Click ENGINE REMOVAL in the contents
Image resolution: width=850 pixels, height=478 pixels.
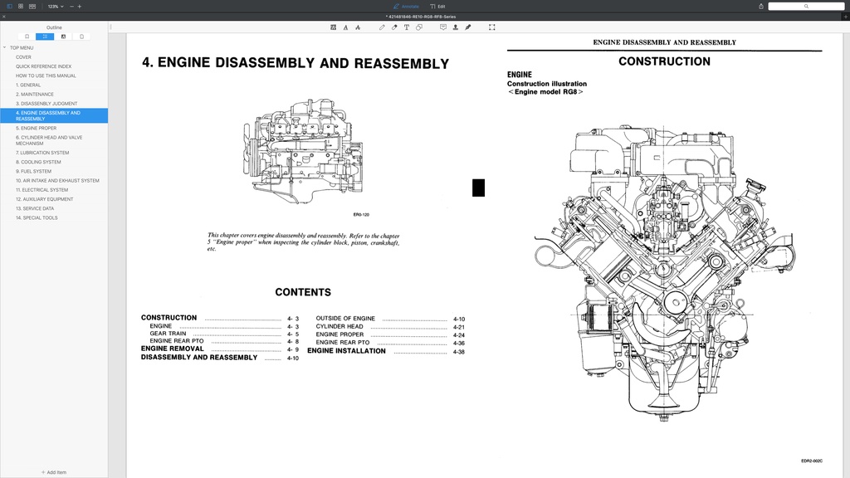click(x=173, y=349)
